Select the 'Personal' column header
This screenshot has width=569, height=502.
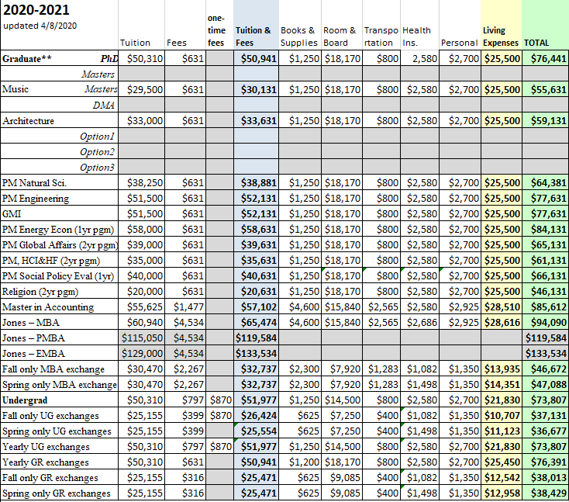pyautogui.click(x=459, y=43)
